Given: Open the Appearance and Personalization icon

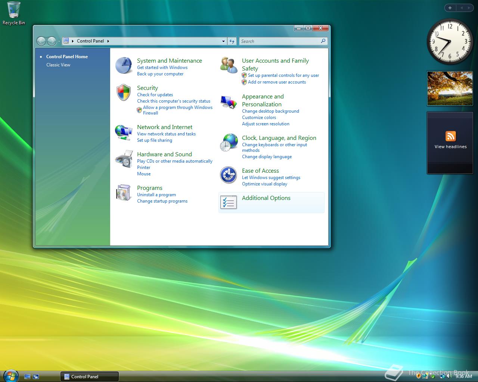Looking at the screenshot, I should pos(229,102).
